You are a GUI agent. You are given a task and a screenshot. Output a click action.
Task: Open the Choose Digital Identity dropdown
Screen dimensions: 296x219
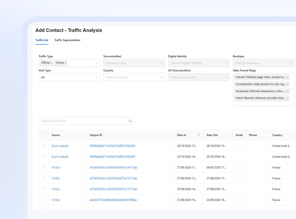[199, 63]
